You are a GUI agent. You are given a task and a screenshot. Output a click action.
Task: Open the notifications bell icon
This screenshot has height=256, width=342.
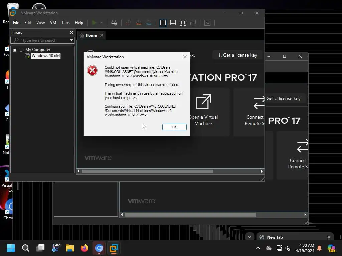[319, 248]
